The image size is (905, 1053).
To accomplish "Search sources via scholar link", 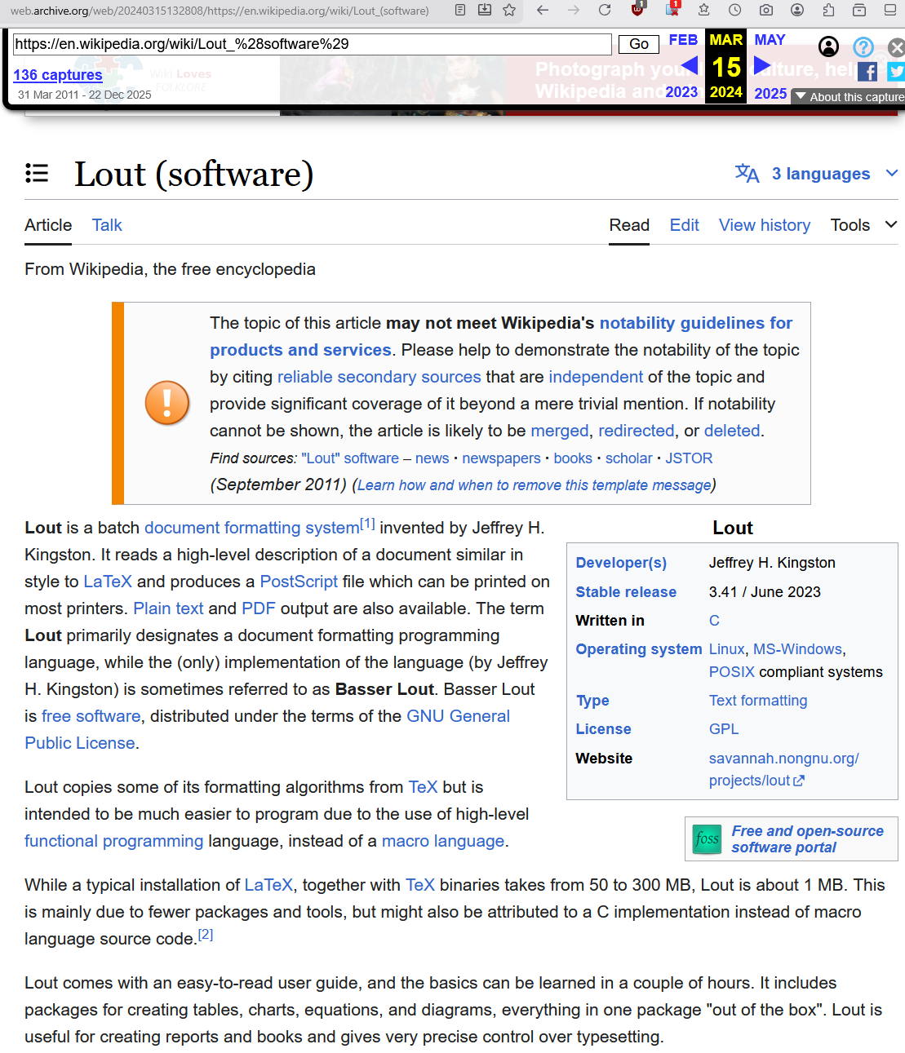I will pos(629,458).
